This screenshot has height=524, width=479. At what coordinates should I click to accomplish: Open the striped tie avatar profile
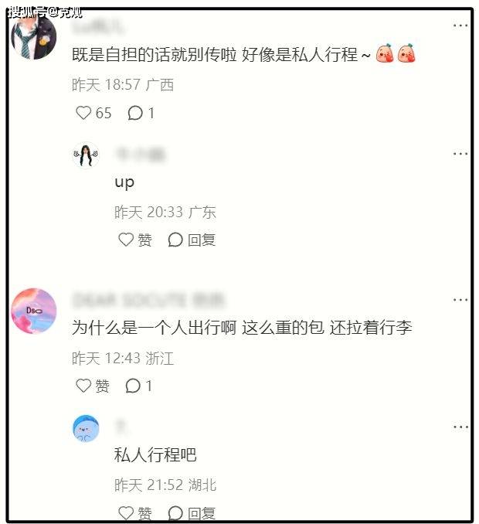[34, 37]
